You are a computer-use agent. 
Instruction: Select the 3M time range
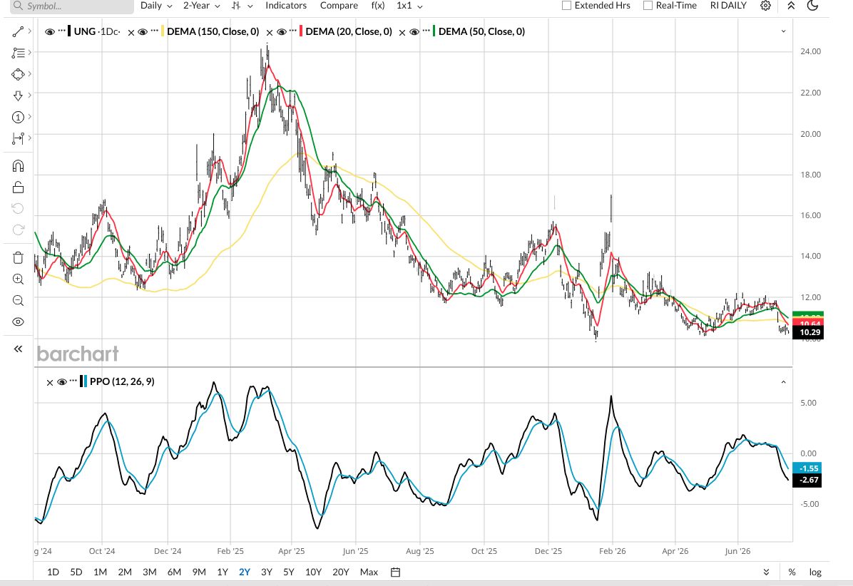pyautogui.click(x=150, y=572)
